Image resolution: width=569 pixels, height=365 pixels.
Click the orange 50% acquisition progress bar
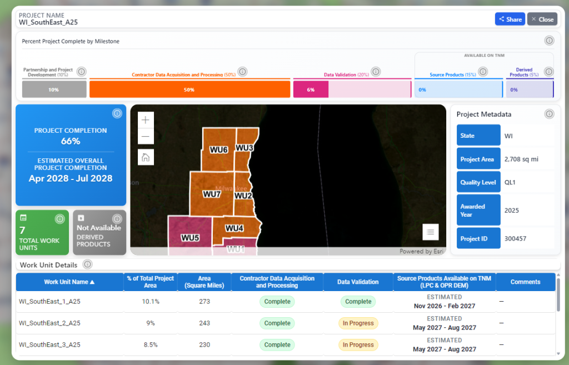[x=189, y=89]
